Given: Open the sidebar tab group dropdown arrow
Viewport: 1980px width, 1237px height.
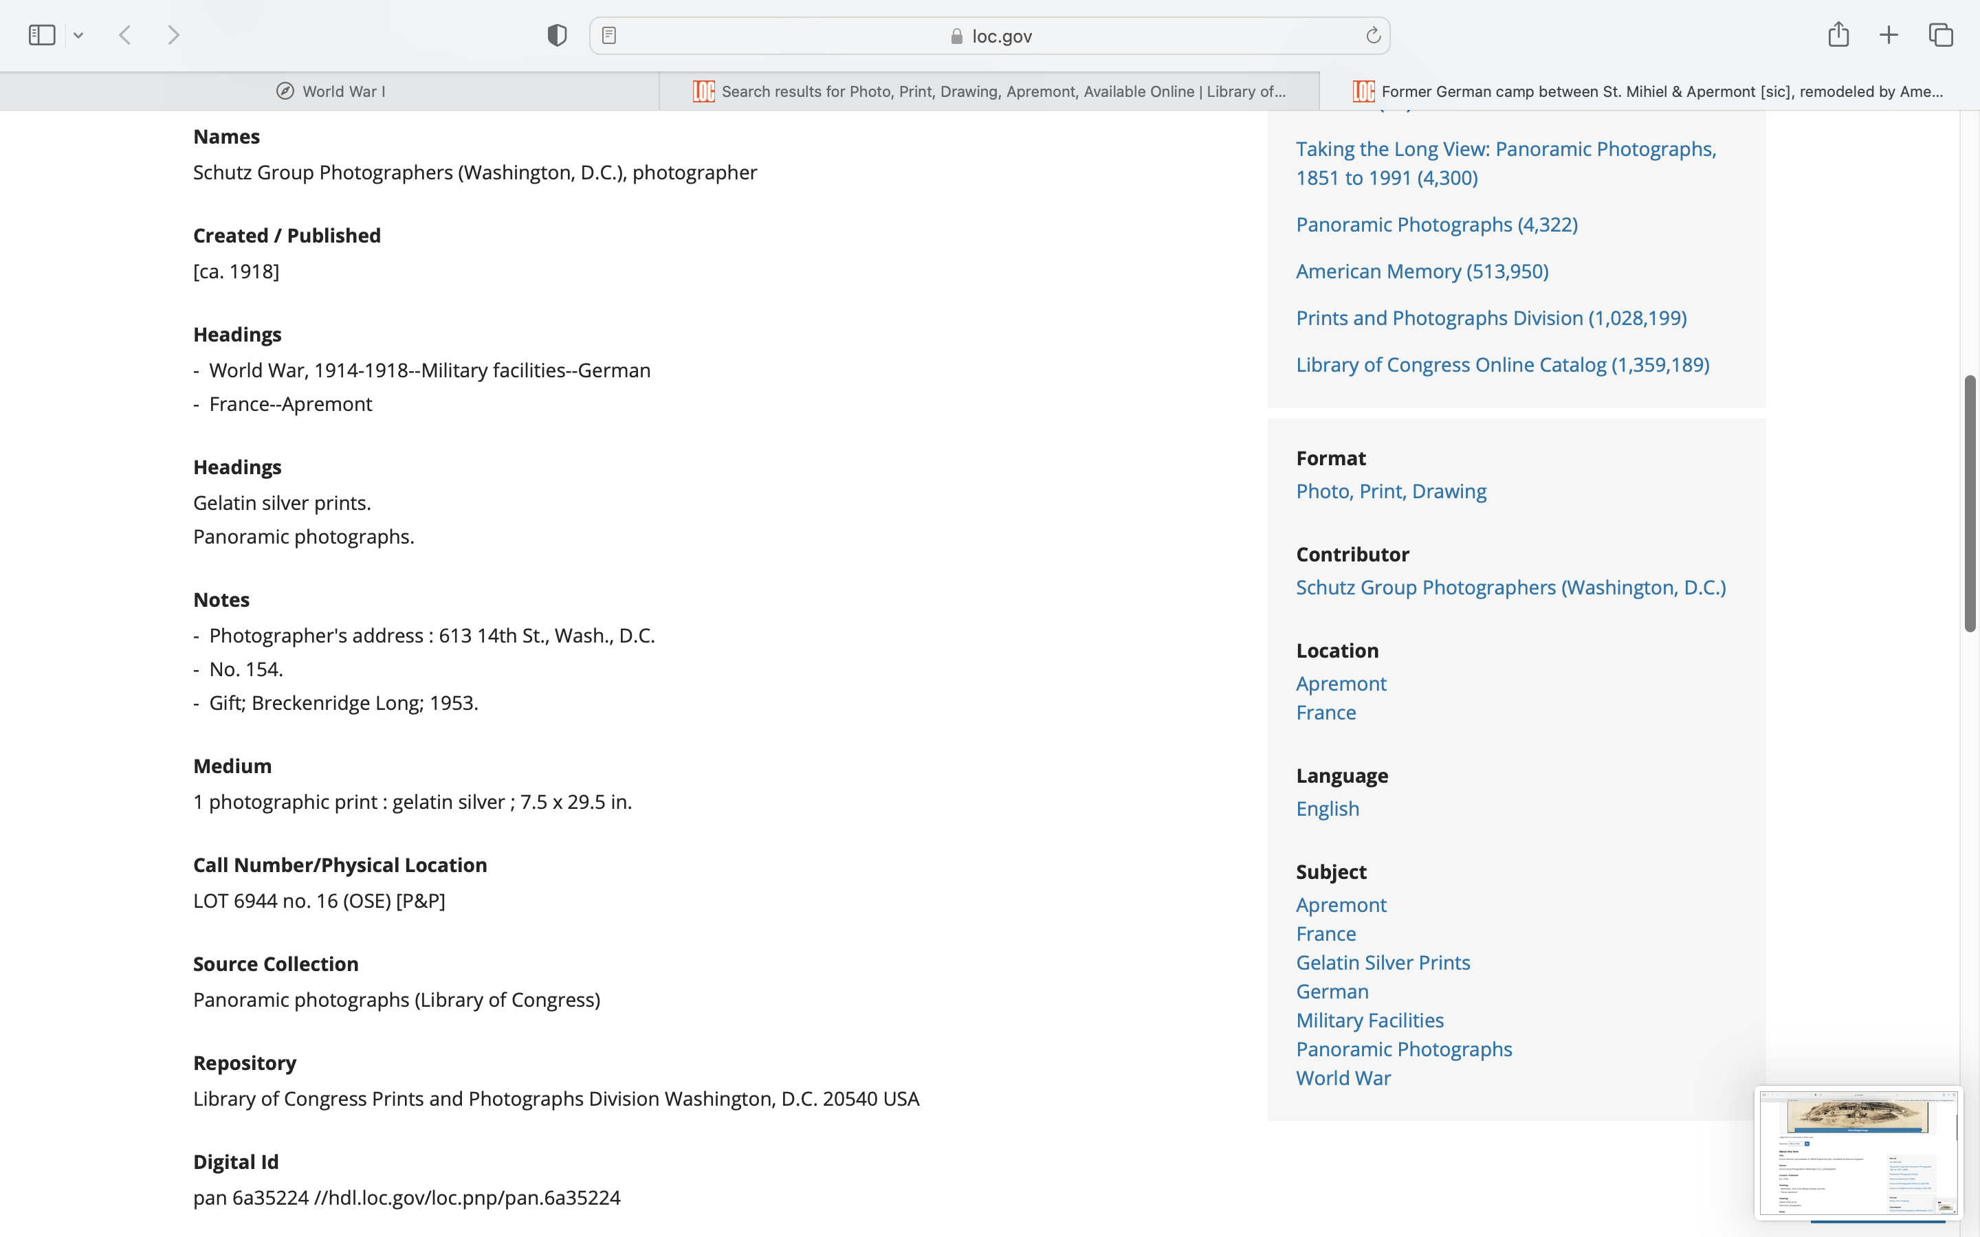Looking at the screenshot, I should coord(78,35).
